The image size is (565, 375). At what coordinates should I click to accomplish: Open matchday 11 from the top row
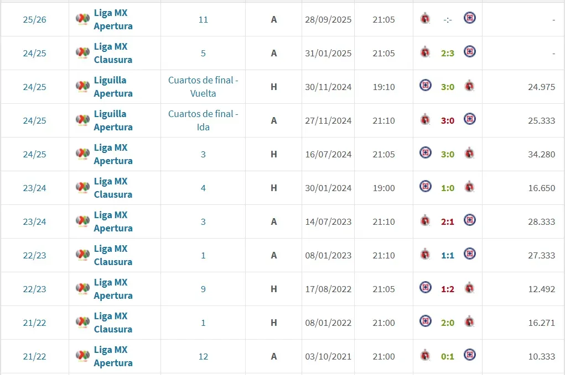[x=203, y=19]
